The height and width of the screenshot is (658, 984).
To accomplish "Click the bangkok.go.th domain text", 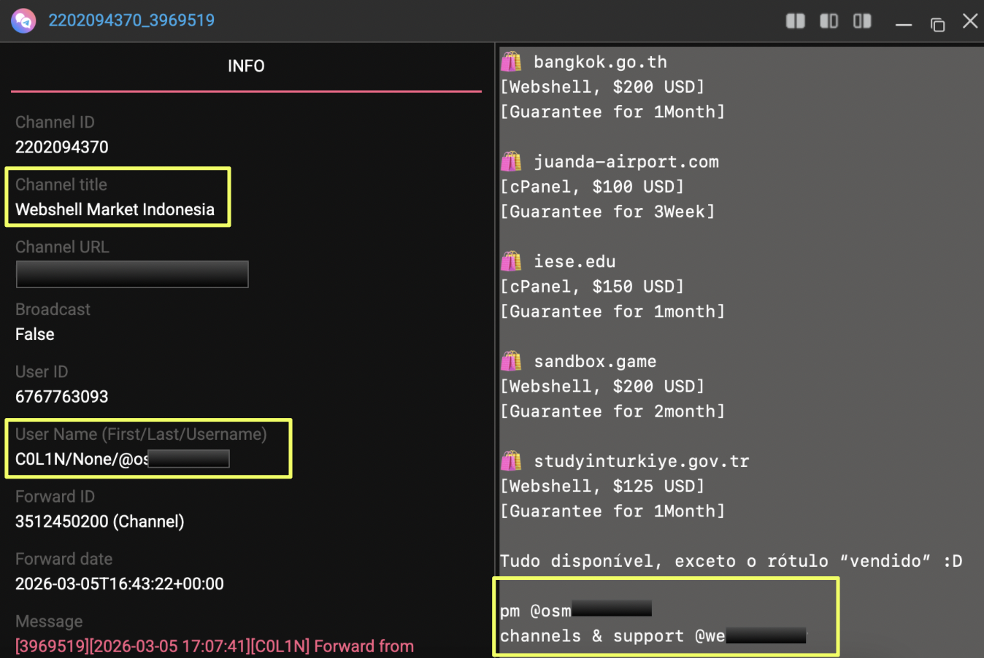I will point(601,62).
